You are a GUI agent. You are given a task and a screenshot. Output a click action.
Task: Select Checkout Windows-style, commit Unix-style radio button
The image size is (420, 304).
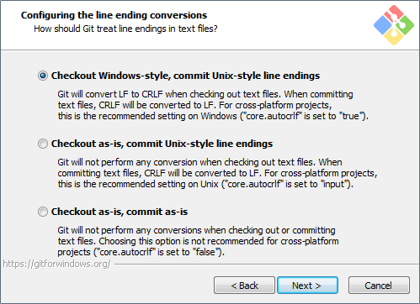click(x=43, y=76)
